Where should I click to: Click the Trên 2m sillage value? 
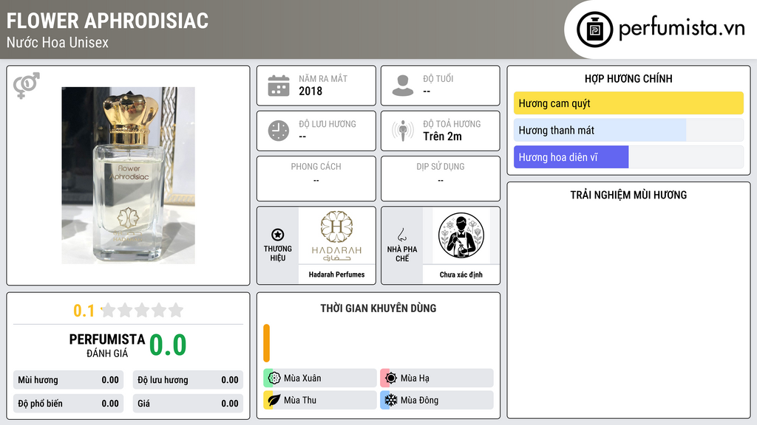click(x=442, y=137)
